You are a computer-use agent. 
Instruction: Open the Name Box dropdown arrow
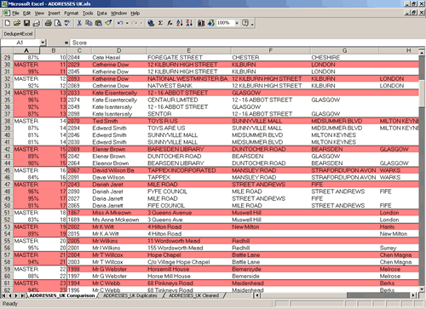[x=43, y=43]
